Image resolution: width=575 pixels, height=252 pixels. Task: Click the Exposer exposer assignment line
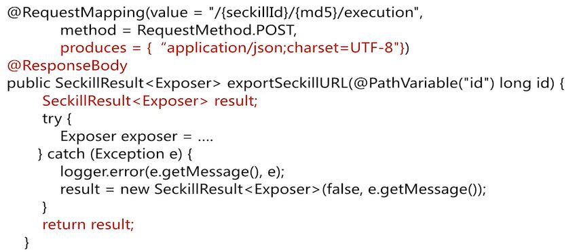(136, 137)
